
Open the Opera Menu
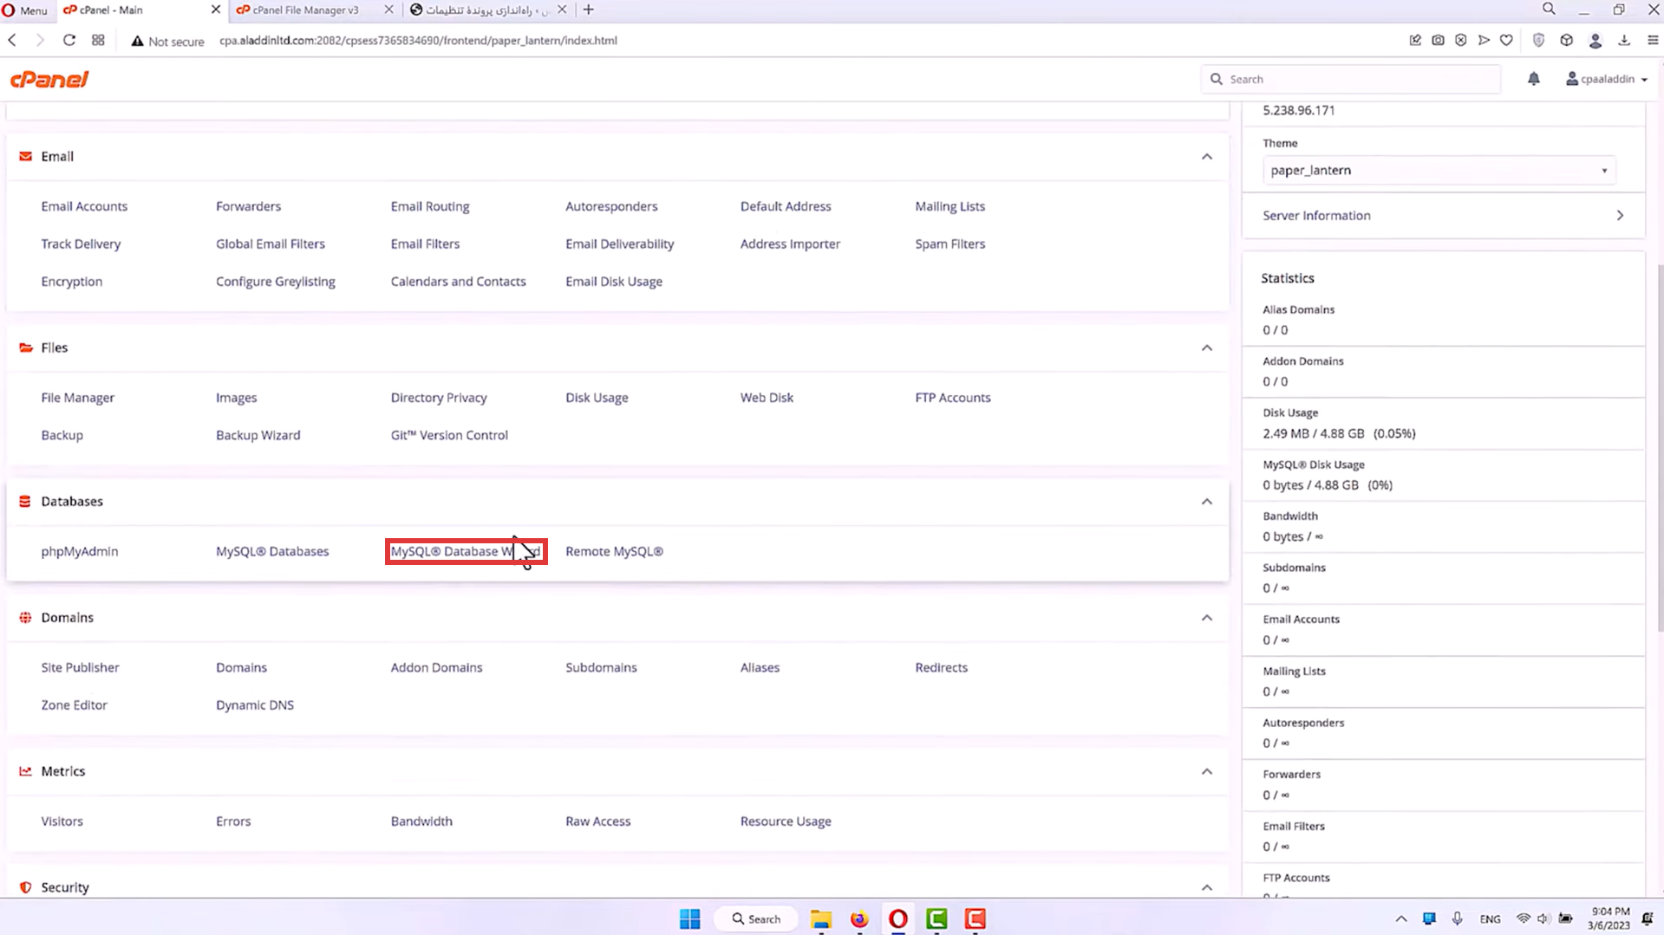coord(25,10)
